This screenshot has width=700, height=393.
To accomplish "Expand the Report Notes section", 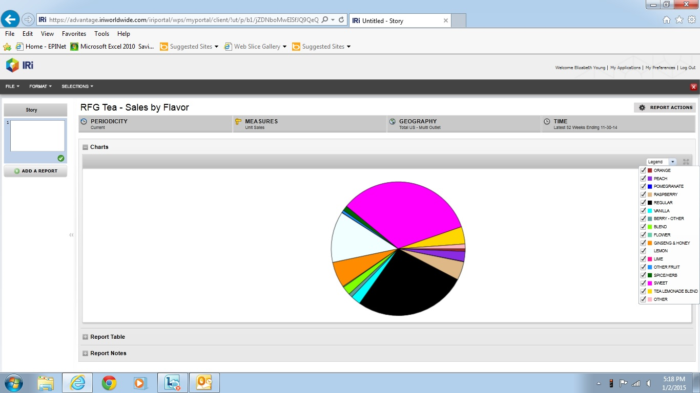I will 85,354.
